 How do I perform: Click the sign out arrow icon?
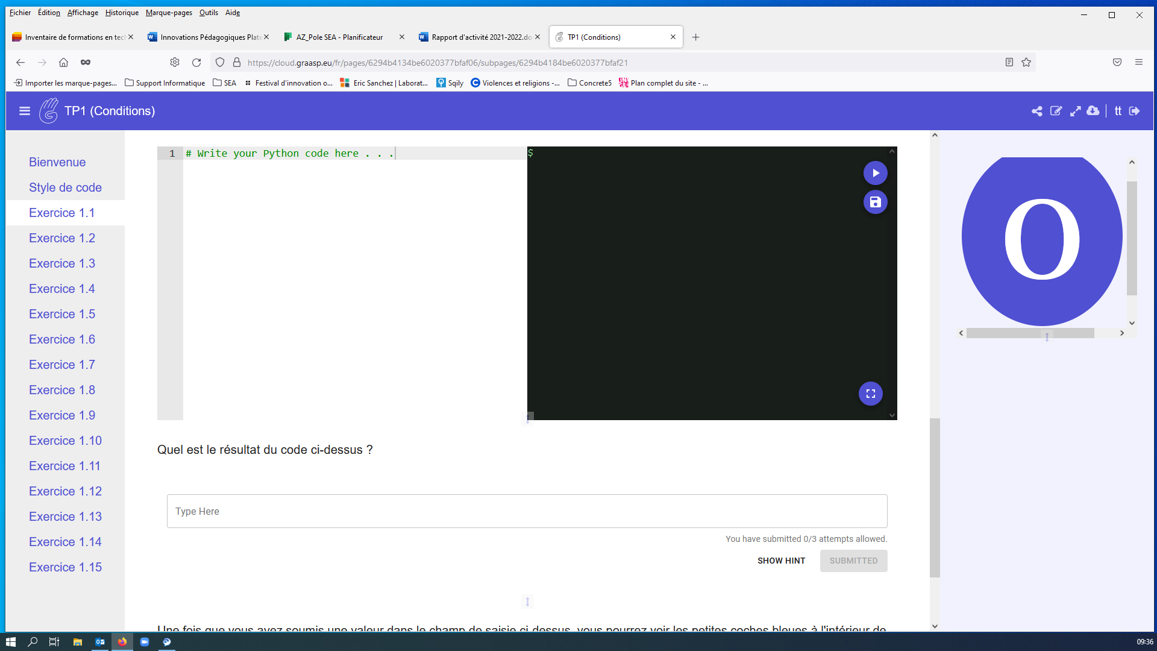(1135, 111)
